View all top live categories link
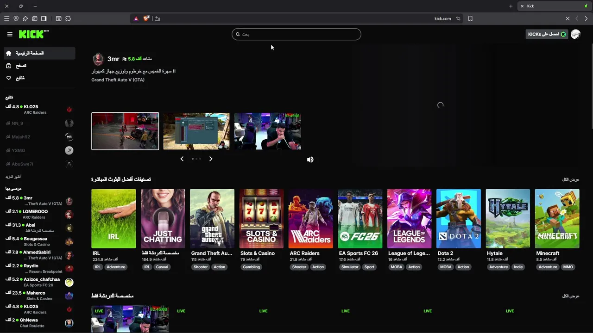The image size is (593, 333). click(571, 179)
